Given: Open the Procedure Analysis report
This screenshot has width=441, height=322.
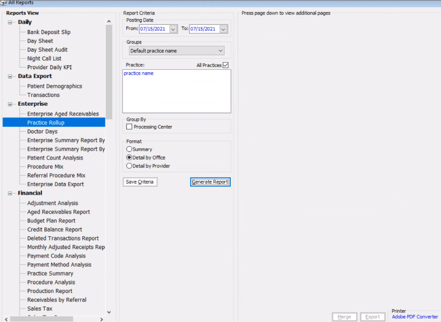Looking at the screenshot, I should coord(51,282).
